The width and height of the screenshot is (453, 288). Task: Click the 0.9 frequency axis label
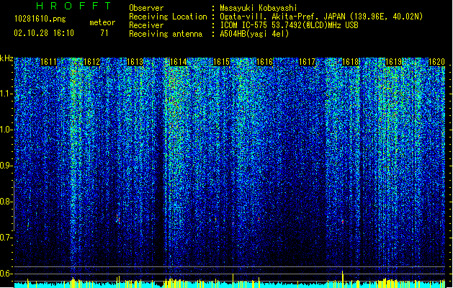[6, 166]
